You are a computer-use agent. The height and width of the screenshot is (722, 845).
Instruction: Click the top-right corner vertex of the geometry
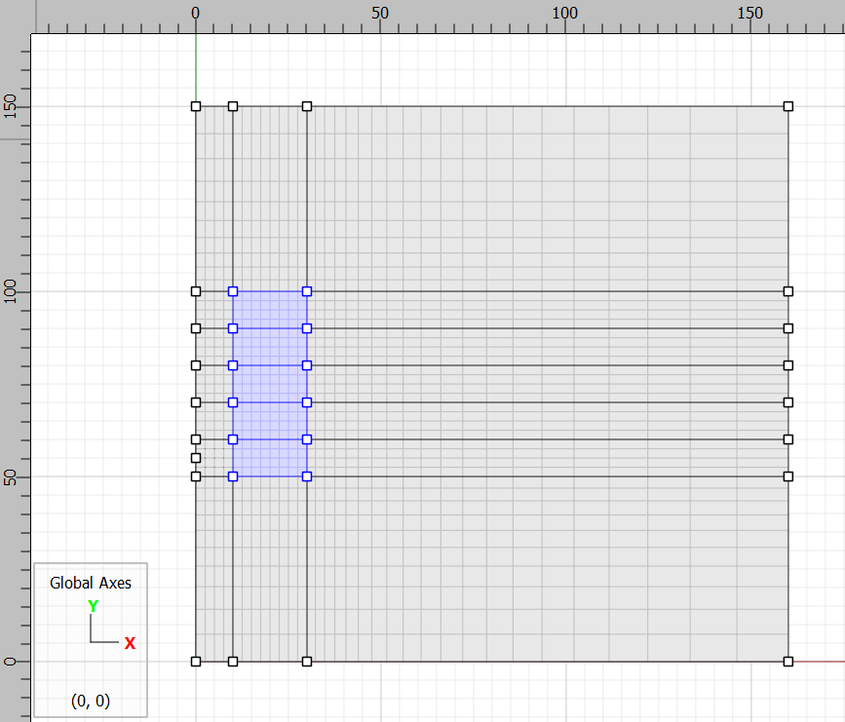click(x=788, y=106)
